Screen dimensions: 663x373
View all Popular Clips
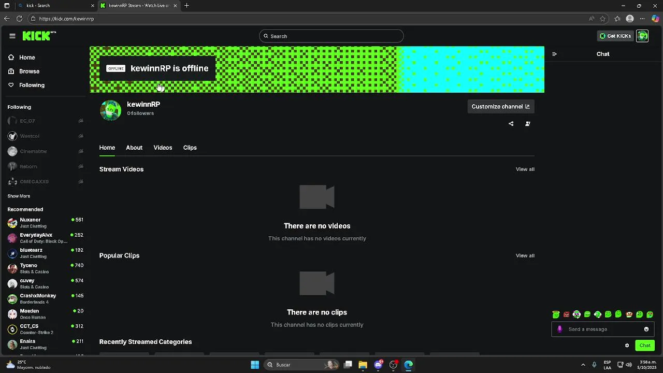525,255
